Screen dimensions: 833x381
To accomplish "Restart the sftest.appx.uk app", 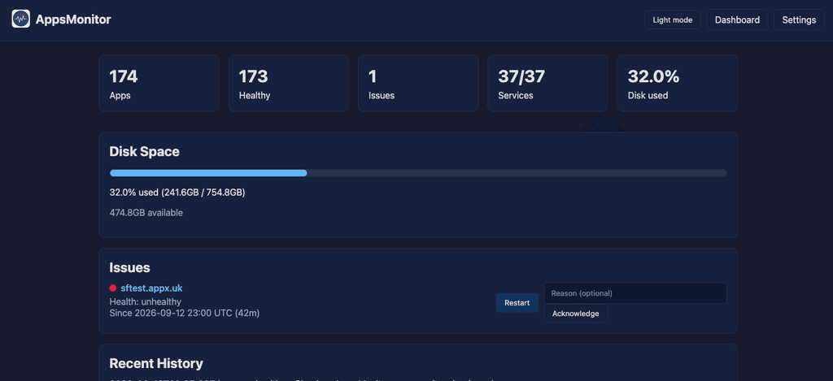I will coord(517,303).
